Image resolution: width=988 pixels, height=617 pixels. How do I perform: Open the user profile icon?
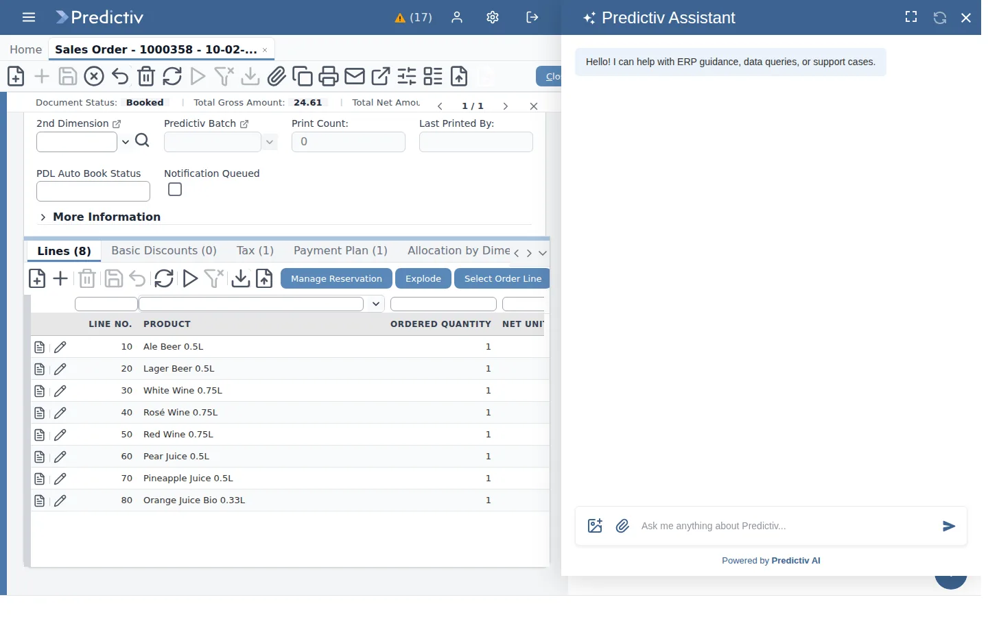click(x=457, y=18)
